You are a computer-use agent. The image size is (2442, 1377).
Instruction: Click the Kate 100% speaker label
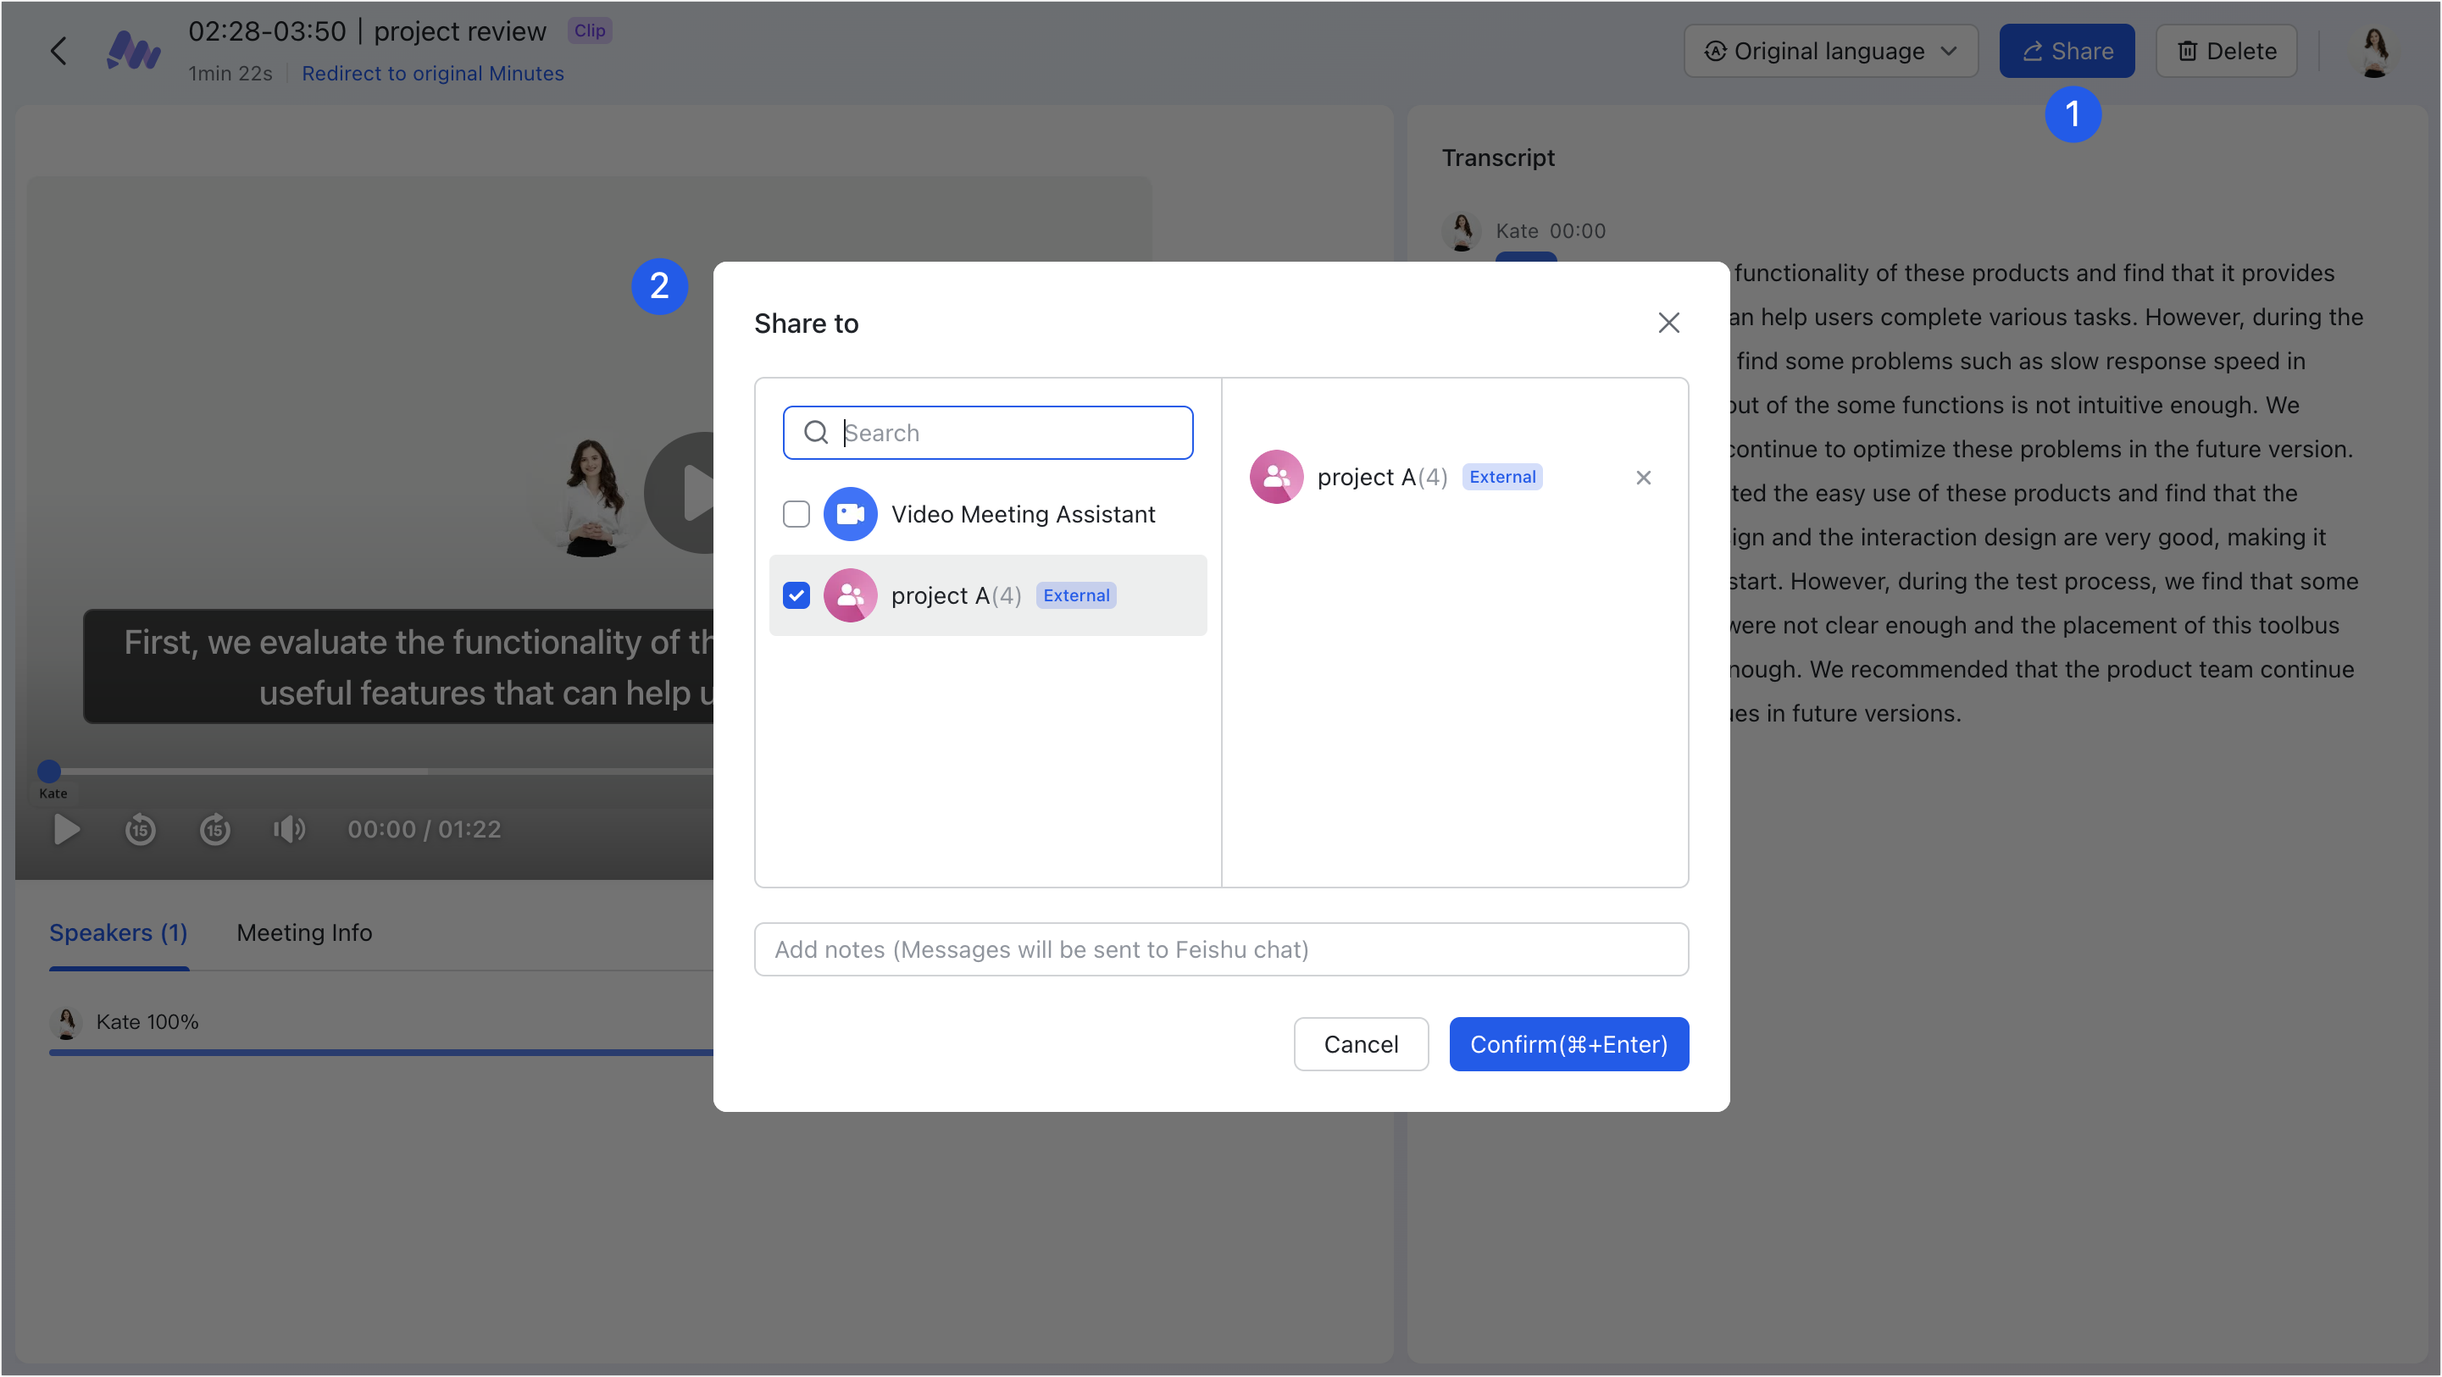147,1022
